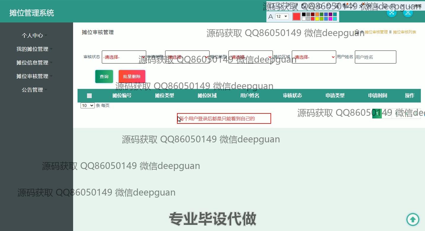Image resolution: width=425 pixels, height=231 pixels.
Task: Expand 摊位审核管理 in the sidebar
Action: (34, 76)
